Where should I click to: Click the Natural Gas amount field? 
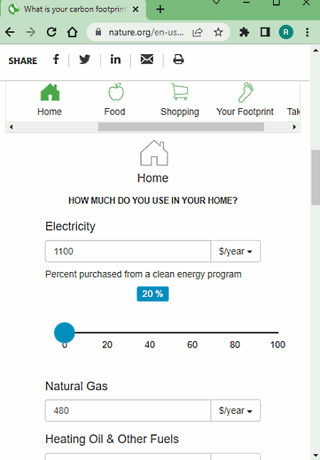point(128,410)
